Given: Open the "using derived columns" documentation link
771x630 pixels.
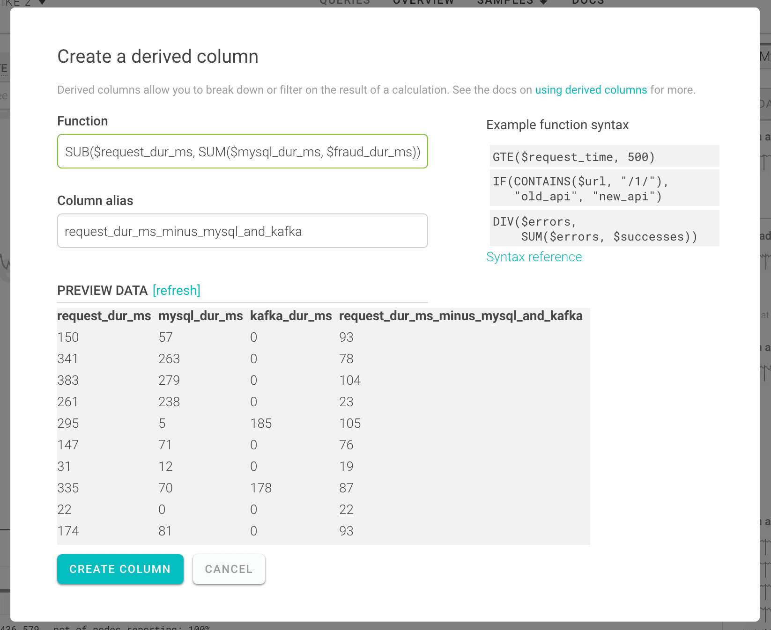Looking at the screenshot, I should coord(590,89).
